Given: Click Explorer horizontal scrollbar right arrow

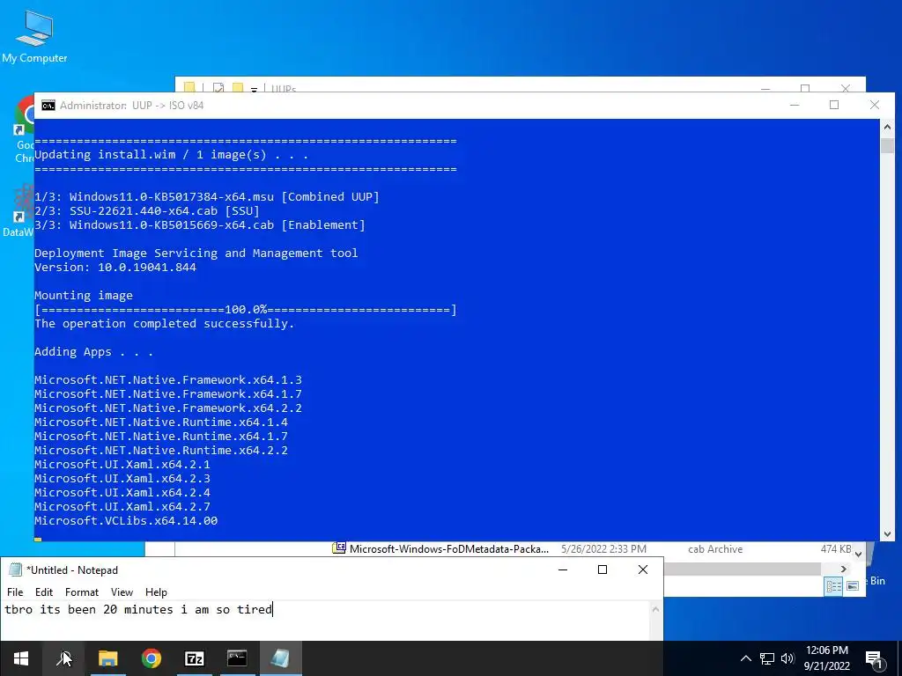Looking at the screenshot, I should tap(843, 569).
